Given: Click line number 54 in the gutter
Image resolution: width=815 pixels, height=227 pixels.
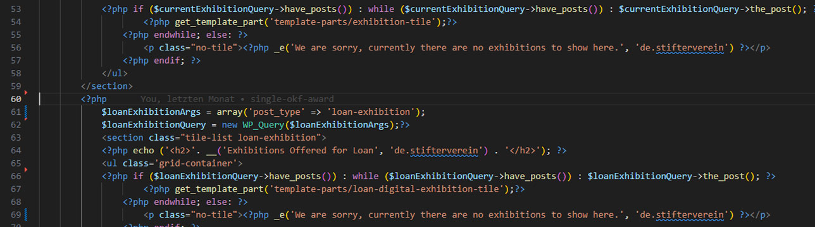Looking at the screenshot, I should click(16, 22).
